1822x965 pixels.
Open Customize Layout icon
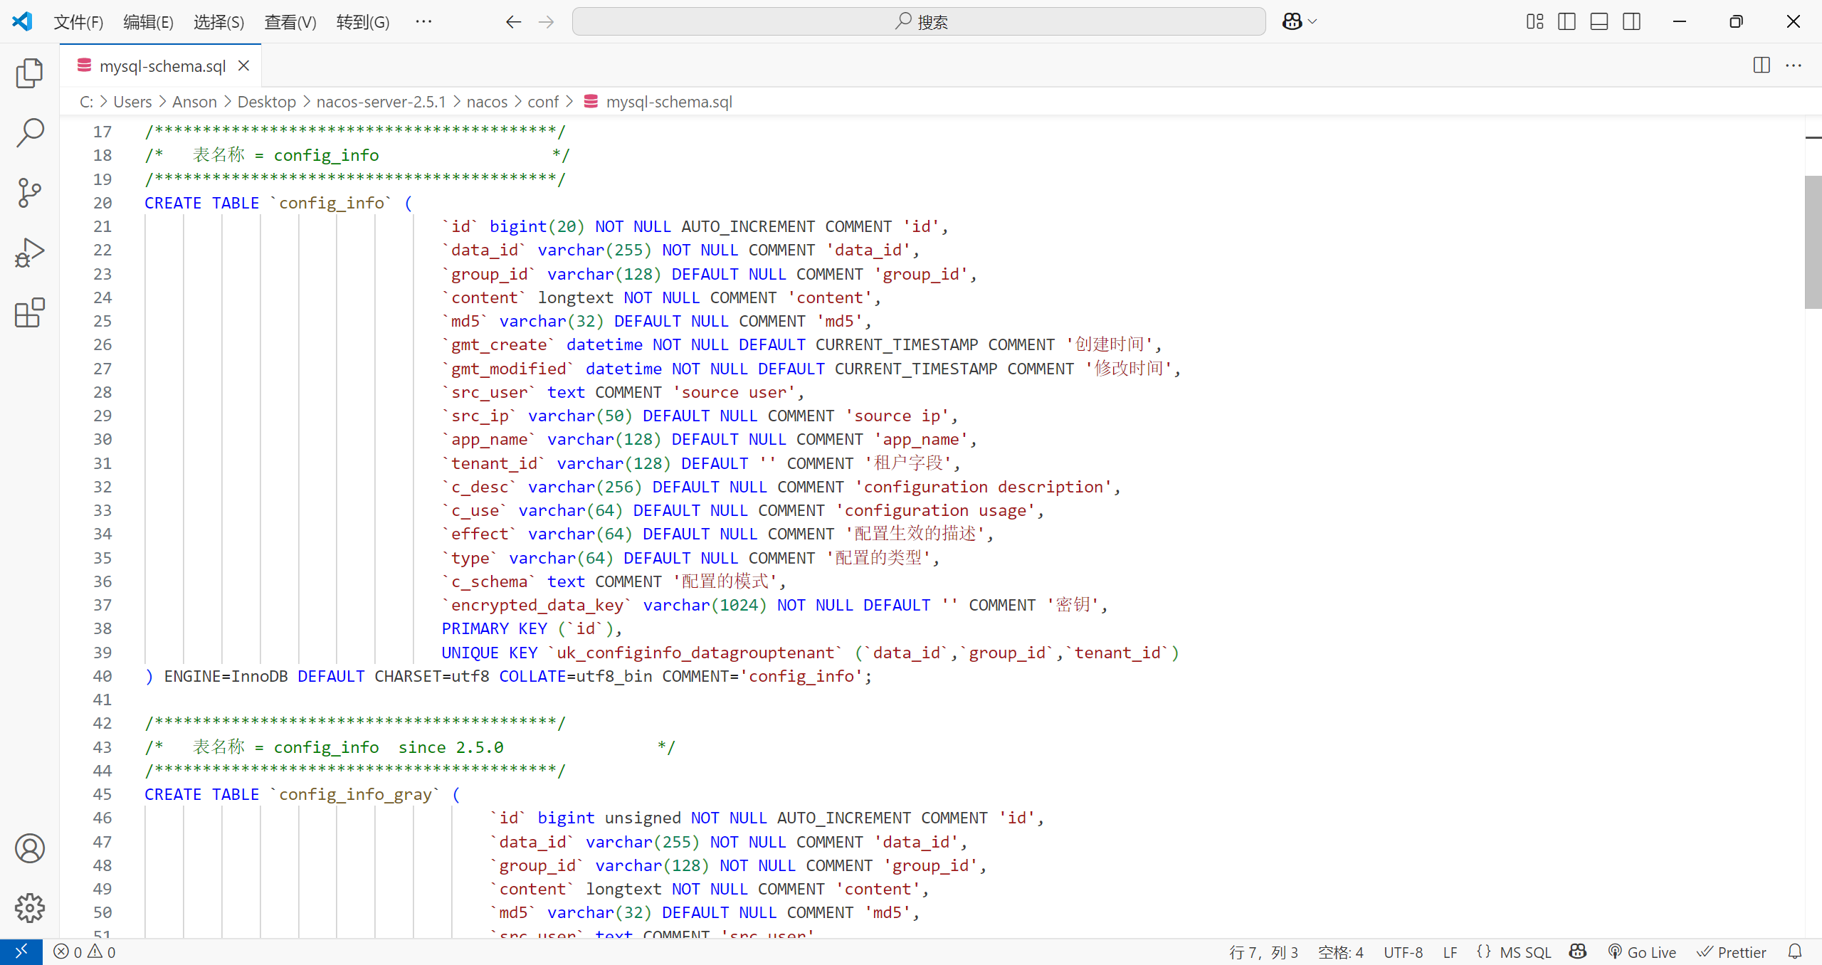pyautogui.click(x=1535, y=21)
